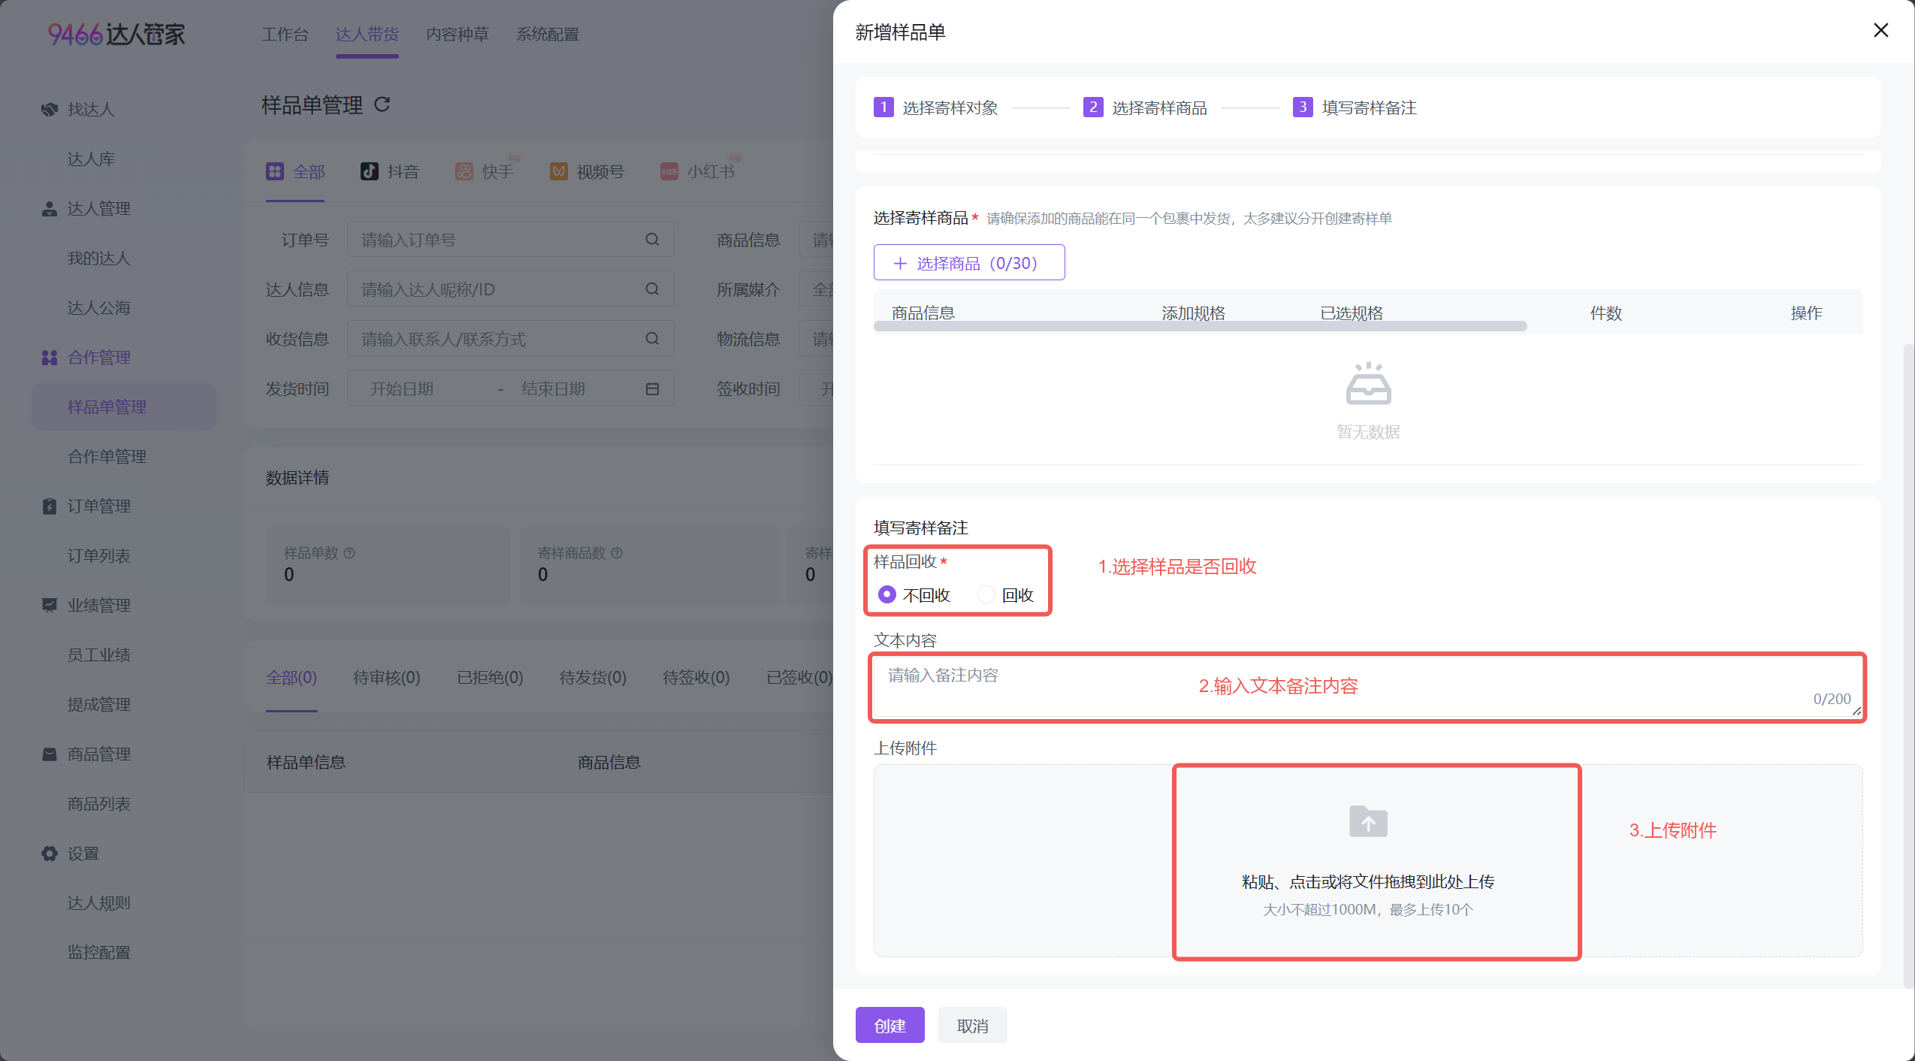This screenshot has height=1061, width=1915.
Task: Open 合作单管理 in the sidebar
Action: tap(107, 457)
